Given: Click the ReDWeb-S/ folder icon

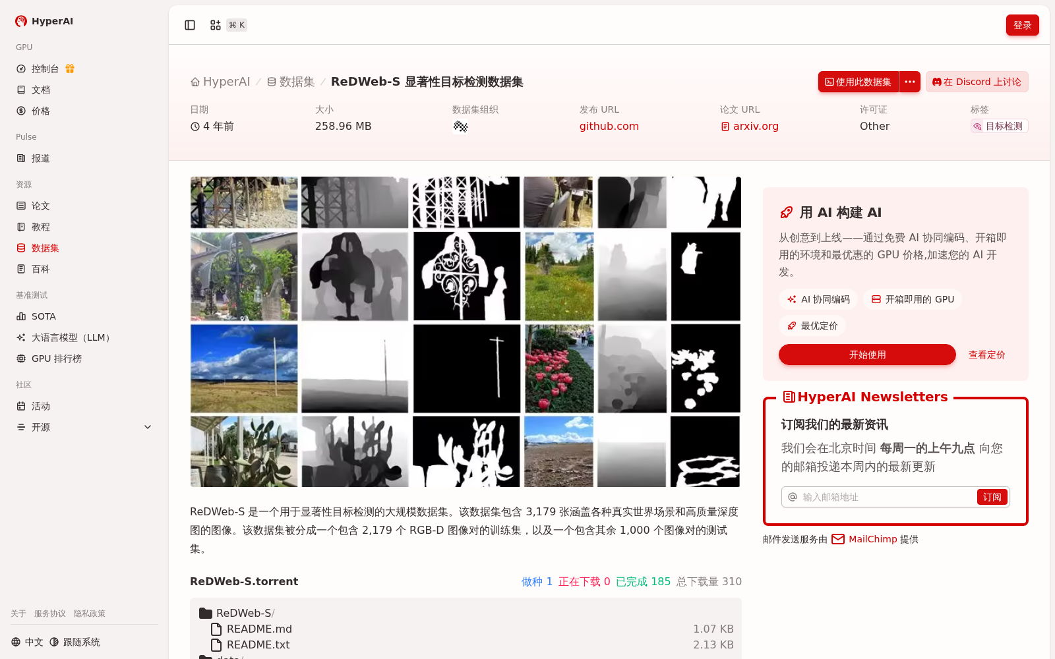Looking at the screenshot, I should point(206,613).
